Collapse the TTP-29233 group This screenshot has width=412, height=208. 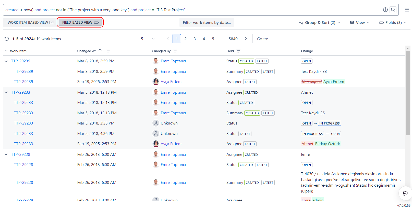6,92
